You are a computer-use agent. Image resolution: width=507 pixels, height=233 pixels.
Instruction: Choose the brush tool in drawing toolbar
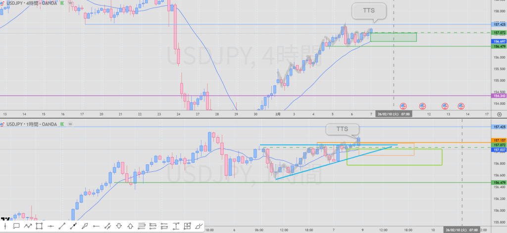(199, 226)
